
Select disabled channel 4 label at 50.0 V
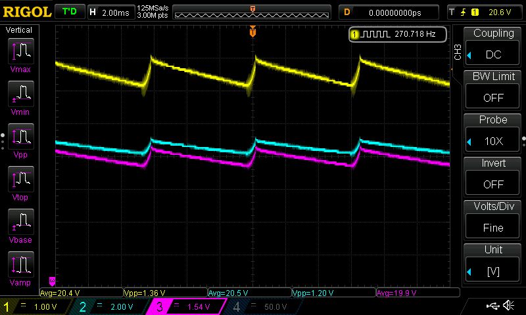point(264,306)
